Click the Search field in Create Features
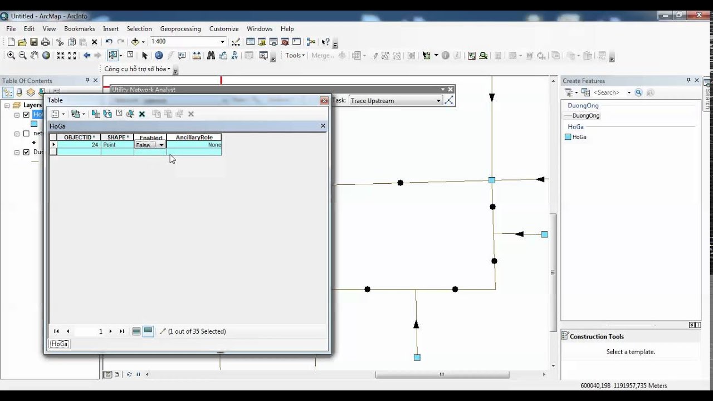 click(610, 92)
